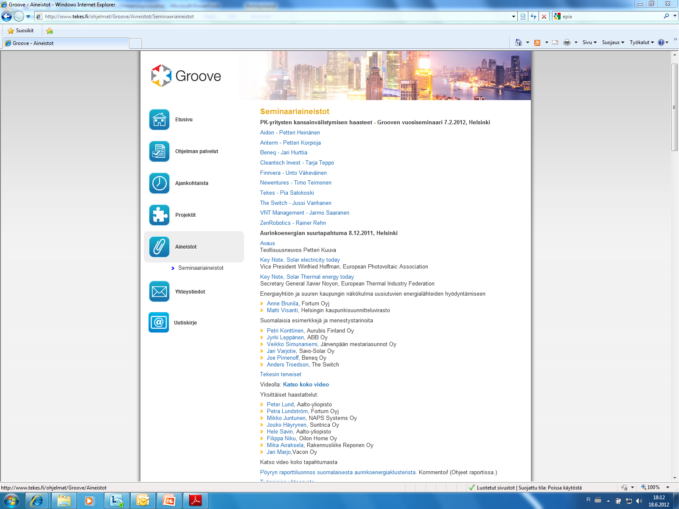Open Adobe Reader from the taskbar
Viewport: 679px width, 509px height.
point(195,501)
